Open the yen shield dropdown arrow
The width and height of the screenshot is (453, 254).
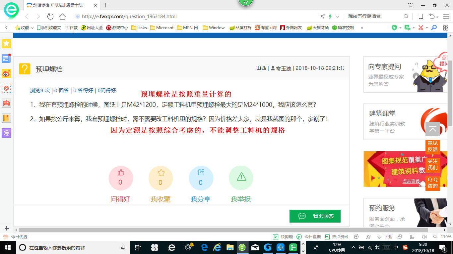400,28
